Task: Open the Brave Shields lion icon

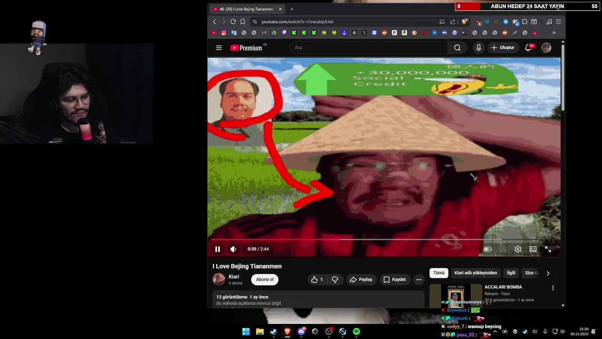Action: click(x=465, y=22)
